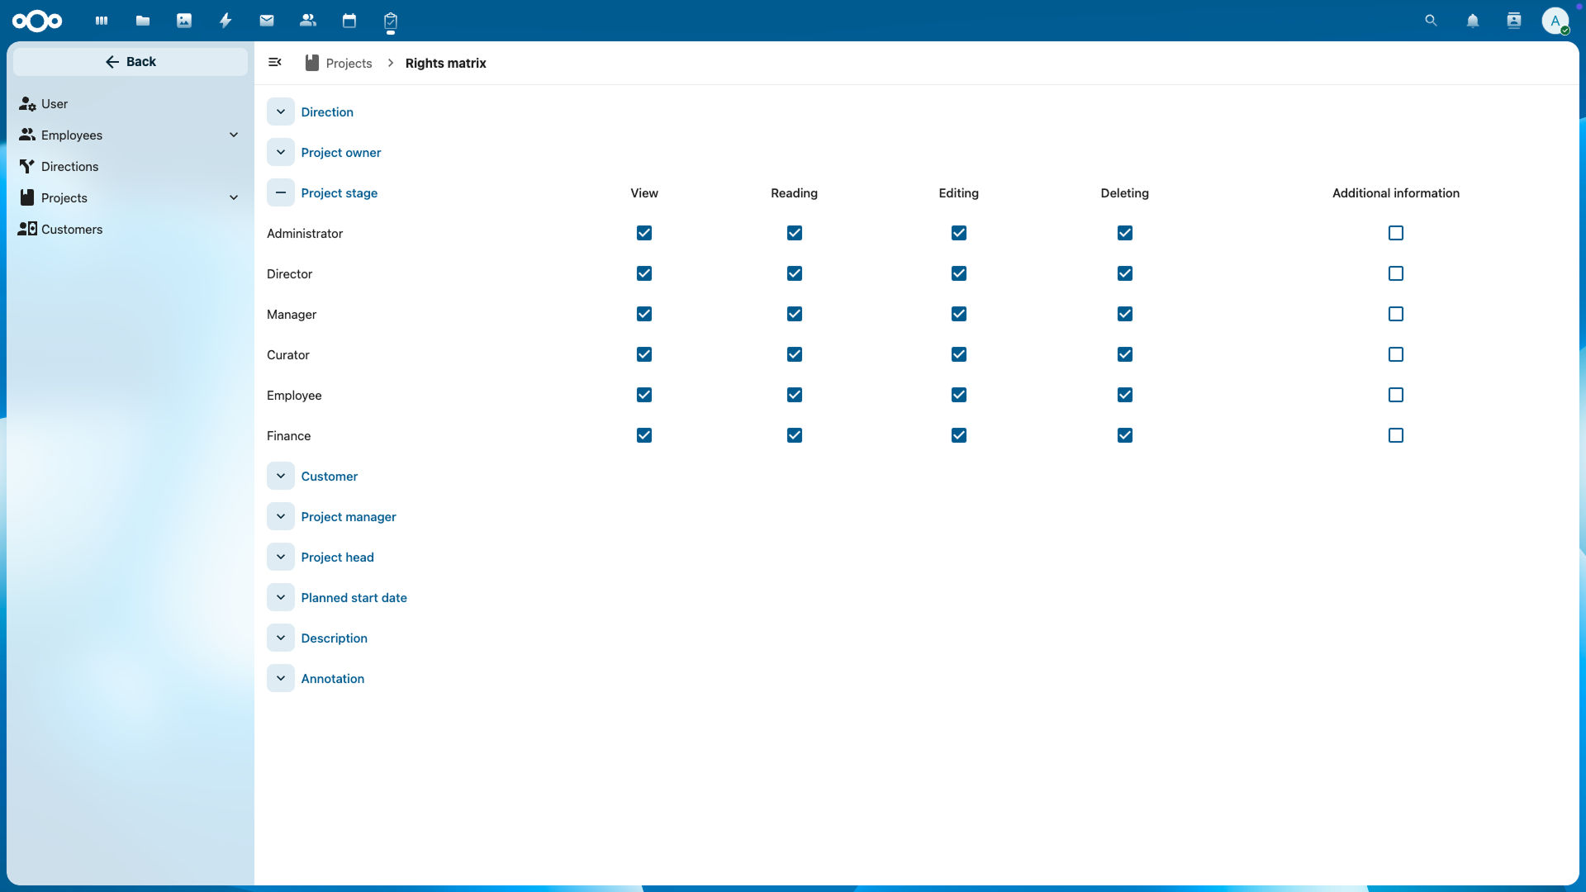Enable Director Additional information checkbox
This screenshot has height=892, width=1586.
coord(1396,273)
